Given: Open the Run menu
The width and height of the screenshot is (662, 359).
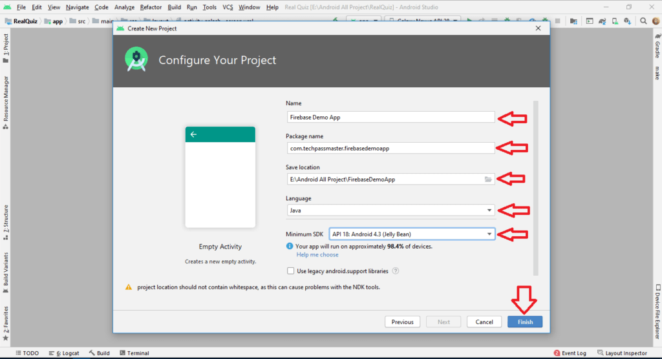Looking at the screenshot, I should pyautogui.click(x=191, y=7).
